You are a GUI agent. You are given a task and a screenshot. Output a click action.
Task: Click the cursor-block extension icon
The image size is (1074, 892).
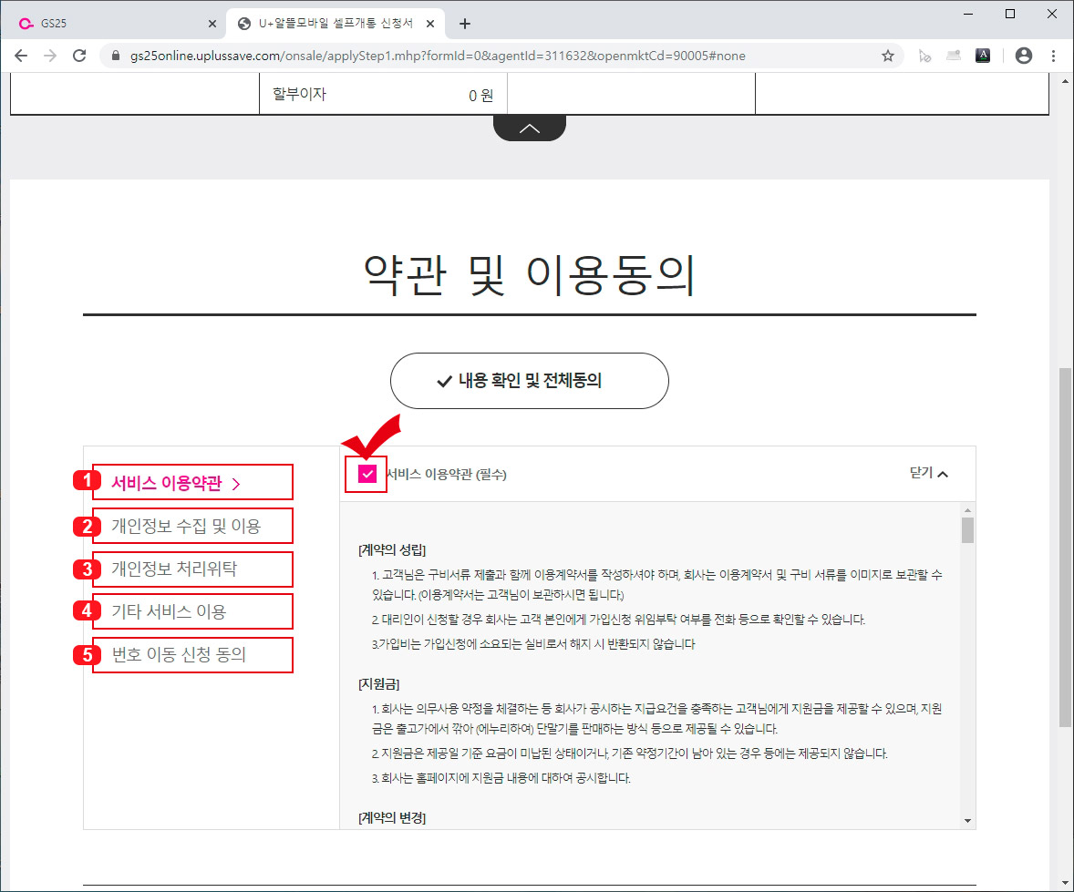[924, 55]
